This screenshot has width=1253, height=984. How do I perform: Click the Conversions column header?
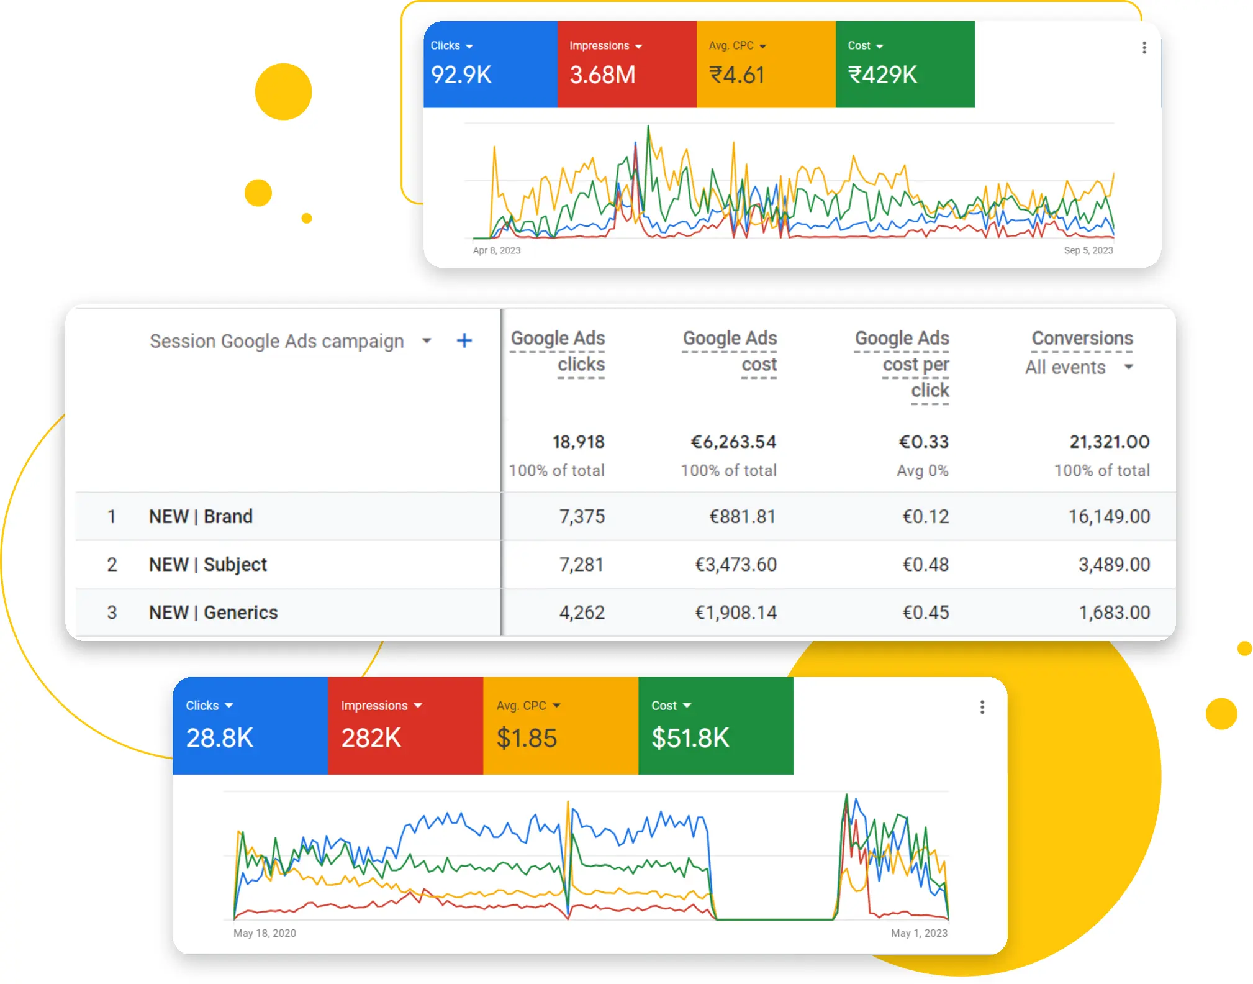point(1082,338)
